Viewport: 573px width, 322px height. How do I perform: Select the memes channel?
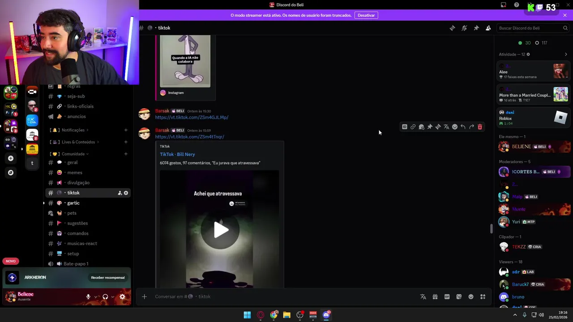[88, 173]
